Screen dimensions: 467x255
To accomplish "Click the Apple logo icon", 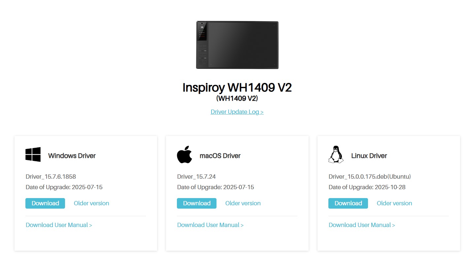I will 184,155.
